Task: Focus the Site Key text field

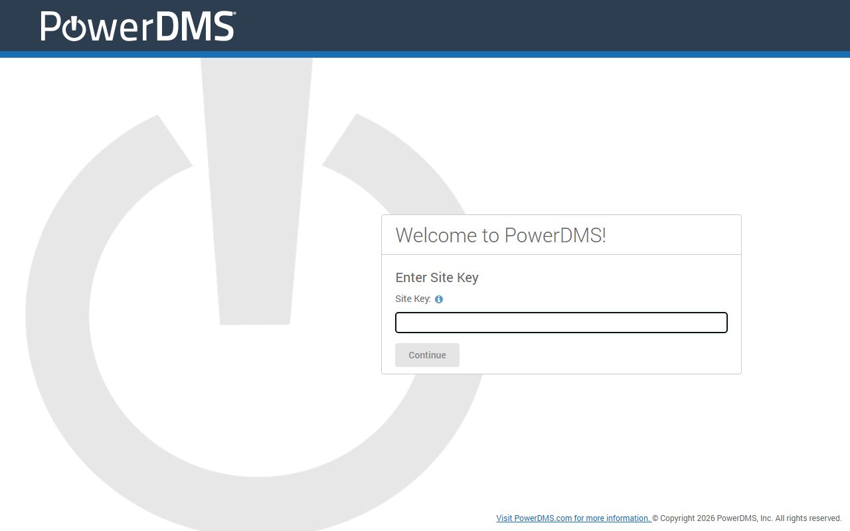Action: tap(561, 323)
